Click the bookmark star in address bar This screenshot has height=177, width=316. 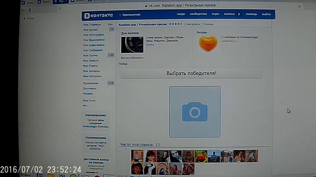299,6
